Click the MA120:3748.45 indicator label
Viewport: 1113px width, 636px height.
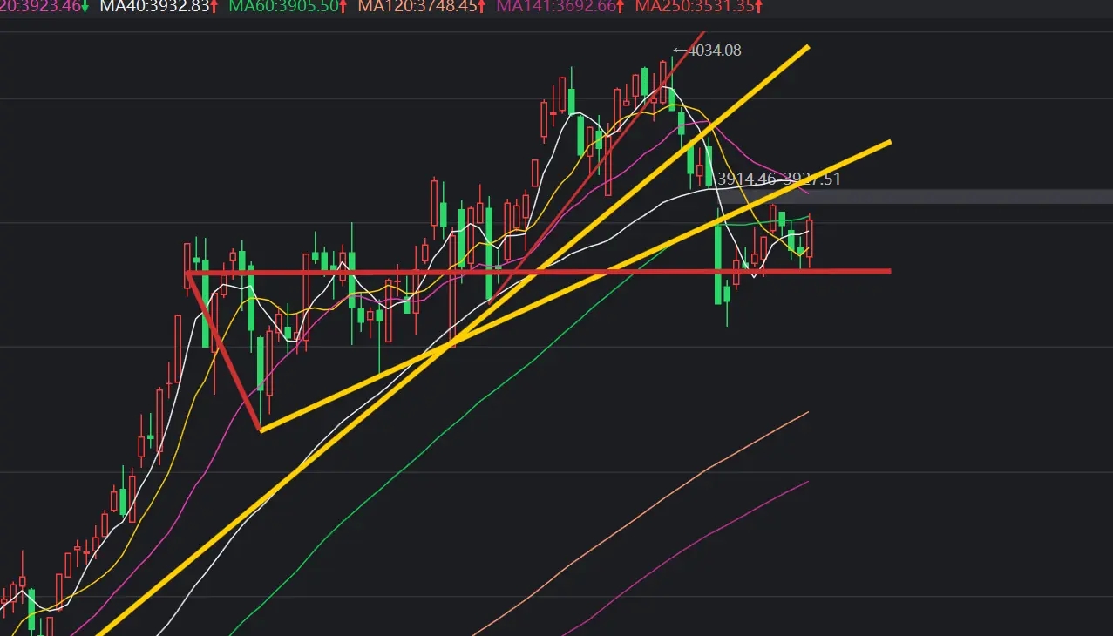pos(422,7)
